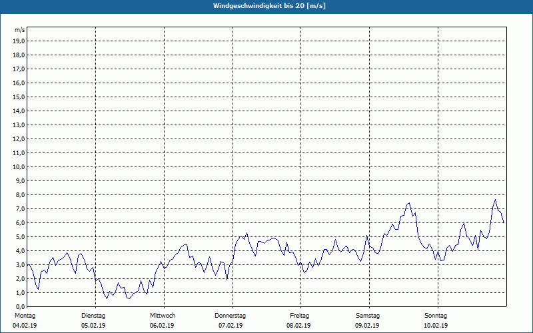Click the date 09.02.19
The height and width of the screenshot is (333, 533).
[367, 326]
